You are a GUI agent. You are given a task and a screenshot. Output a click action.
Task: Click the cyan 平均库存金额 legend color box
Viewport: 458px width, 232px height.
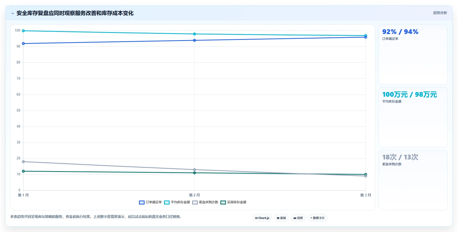[x=167, y=203]
